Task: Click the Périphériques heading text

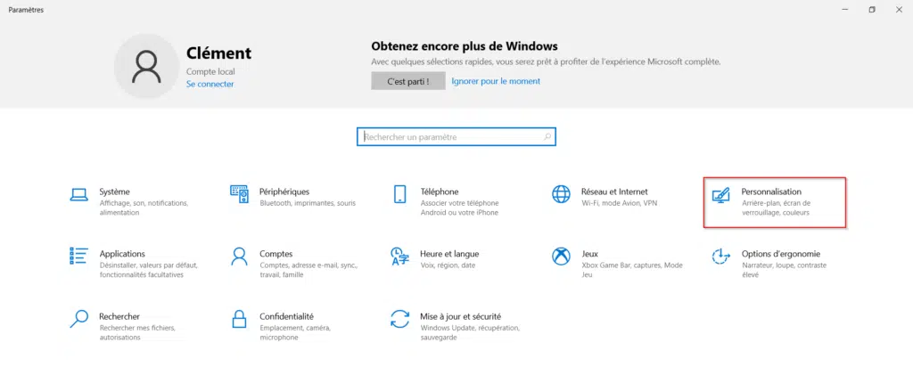Action: pyautogui.click(x=284, y=191)
